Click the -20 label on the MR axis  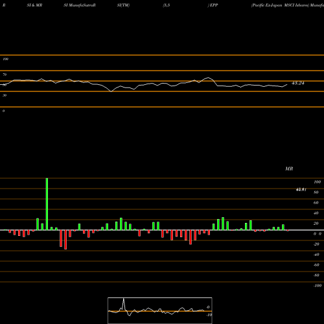[x=316, y=244]
